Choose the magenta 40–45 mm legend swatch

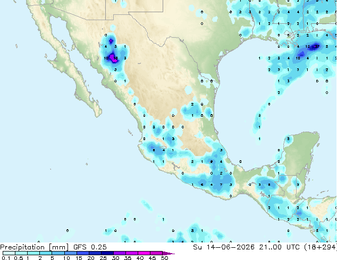144,253
